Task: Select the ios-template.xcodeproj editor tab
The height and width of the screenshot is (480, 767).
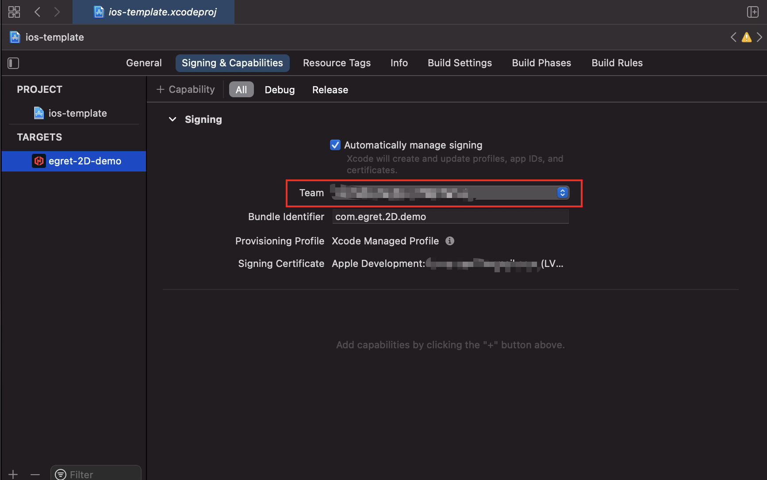Action: pyautogui.click(x=153, y=12)
